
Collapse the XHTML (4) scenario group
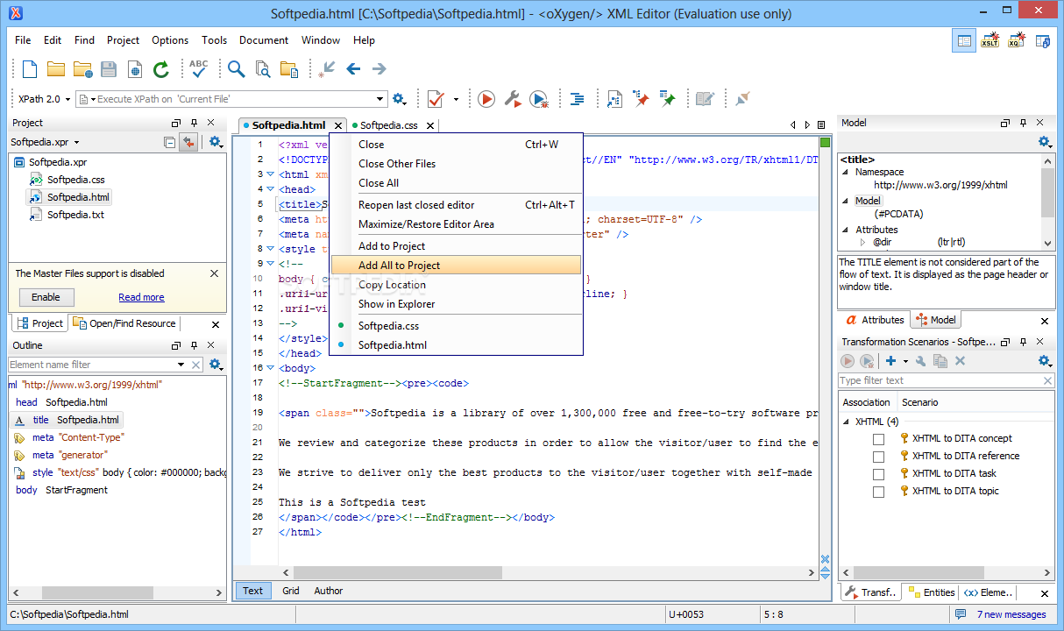847,422
